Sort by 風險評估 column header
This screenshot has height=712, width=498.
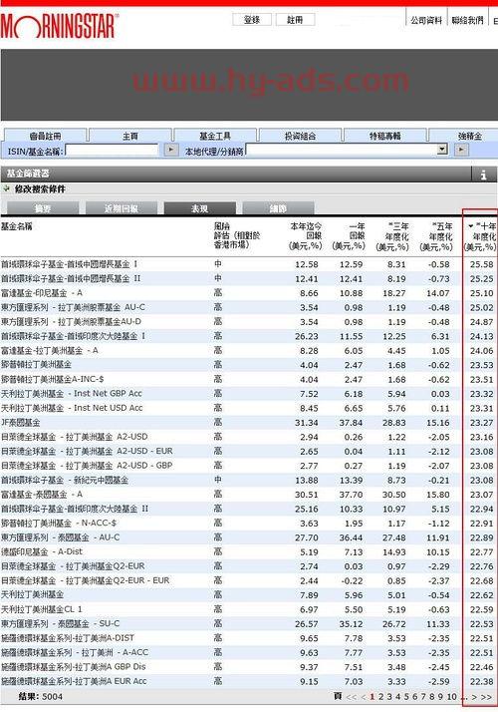pos(237,235)
